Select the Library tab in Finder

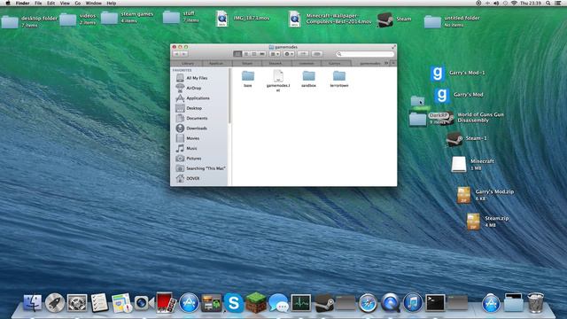tap(188, 63)
